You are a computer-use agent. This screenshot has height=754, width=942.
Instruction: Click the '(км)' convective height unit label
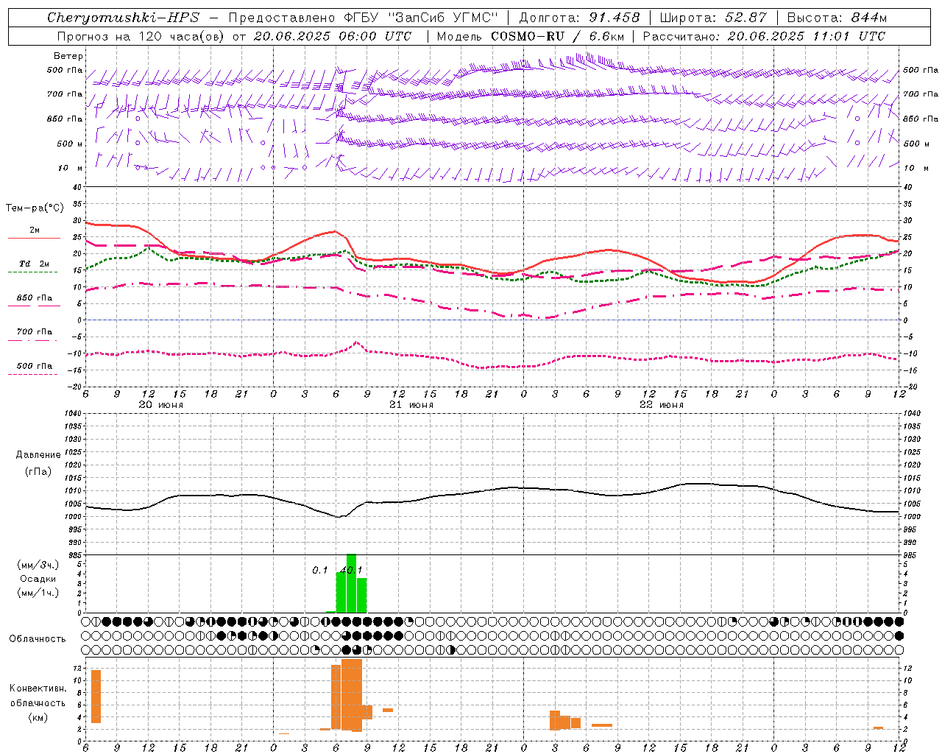38,716
